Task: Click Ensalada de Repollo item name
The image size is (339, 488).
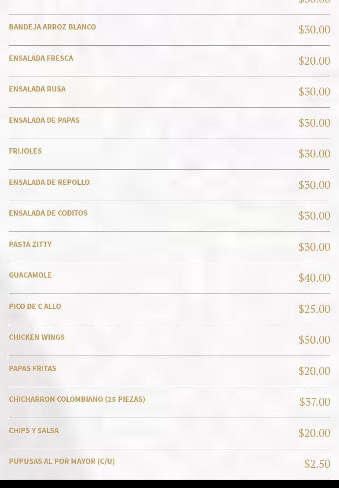Action: click(49, 182)
